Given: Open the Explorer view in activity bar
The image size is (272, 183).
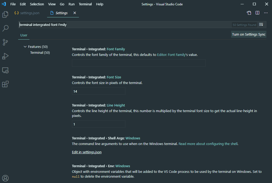Looking at the screenshot, I should (x=5, y=14).
